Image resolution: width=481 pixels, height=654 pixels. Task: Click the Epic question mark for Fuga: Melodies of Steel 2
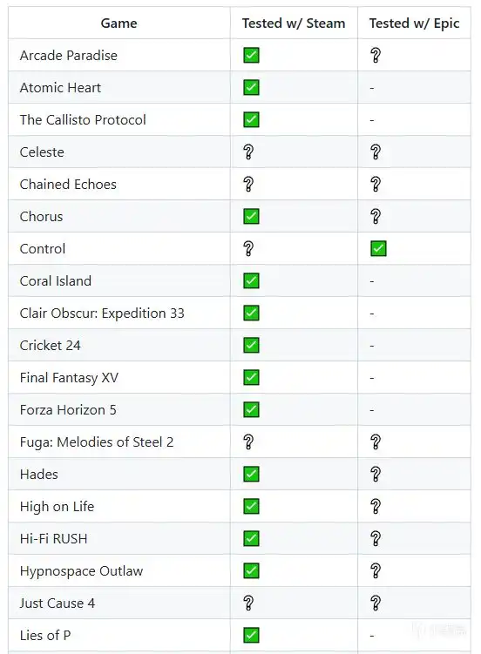coord(376,442)
